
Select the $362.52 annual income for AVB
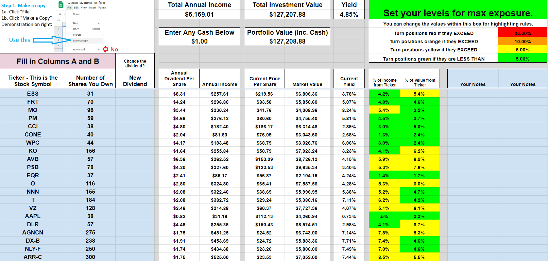click(220, 159)
